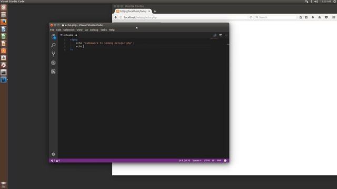Show site info icon in Firefox address bar

(x=121, y=17)
